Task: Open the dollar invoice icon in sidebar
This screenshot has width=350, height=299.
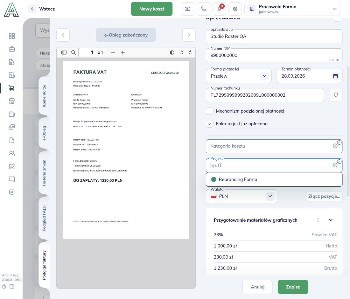Action: tap(11, 75)
